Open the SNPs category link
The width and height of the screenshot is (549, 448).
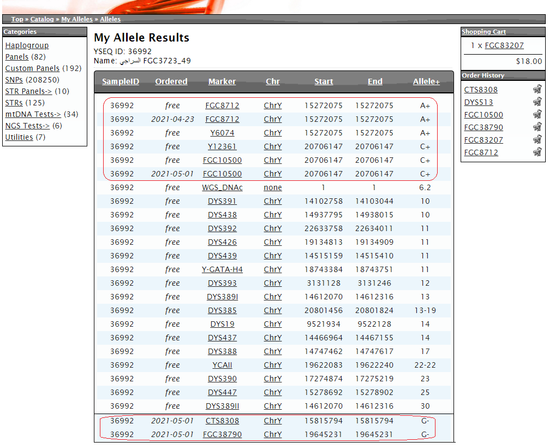pos(14,80)
